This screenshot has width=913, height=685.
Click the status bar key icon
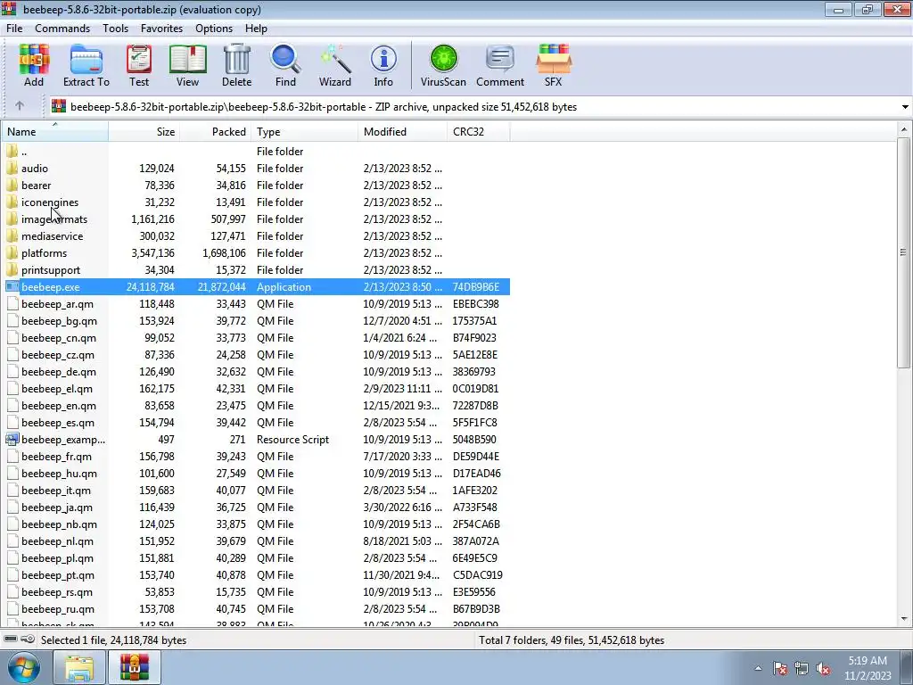point(28,640)
